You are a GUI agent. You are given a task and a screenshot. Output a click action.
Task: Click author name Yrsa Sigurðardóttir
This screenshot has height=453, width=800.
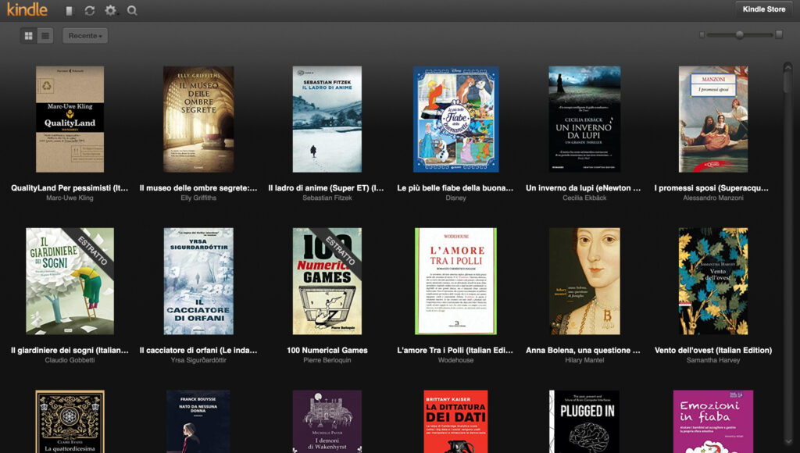coord(198,360)
